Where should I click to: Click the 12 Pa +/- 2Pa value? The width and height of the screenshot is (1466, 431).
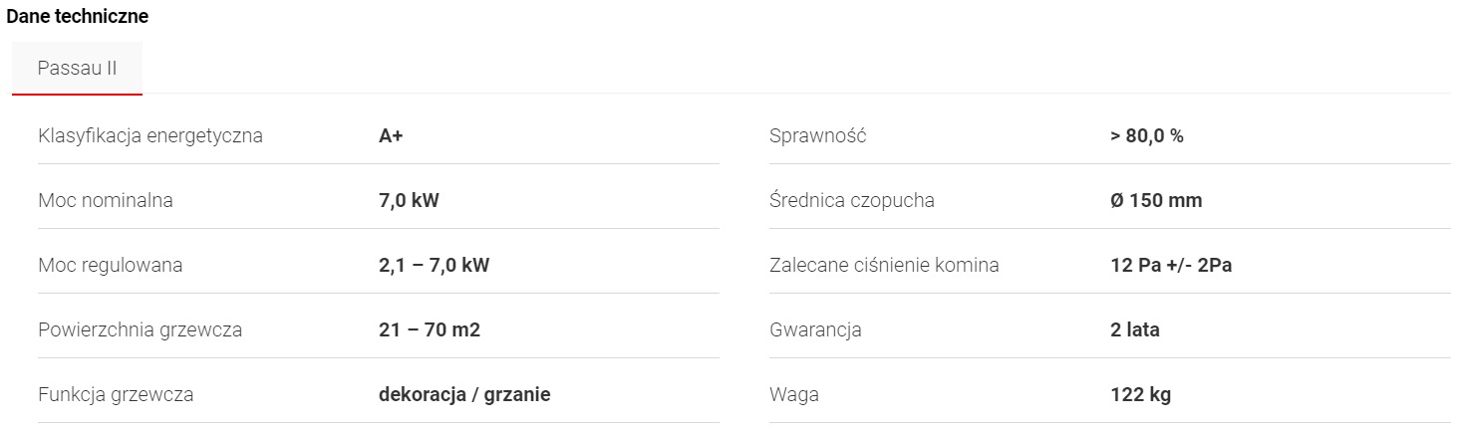(1171, 266)
